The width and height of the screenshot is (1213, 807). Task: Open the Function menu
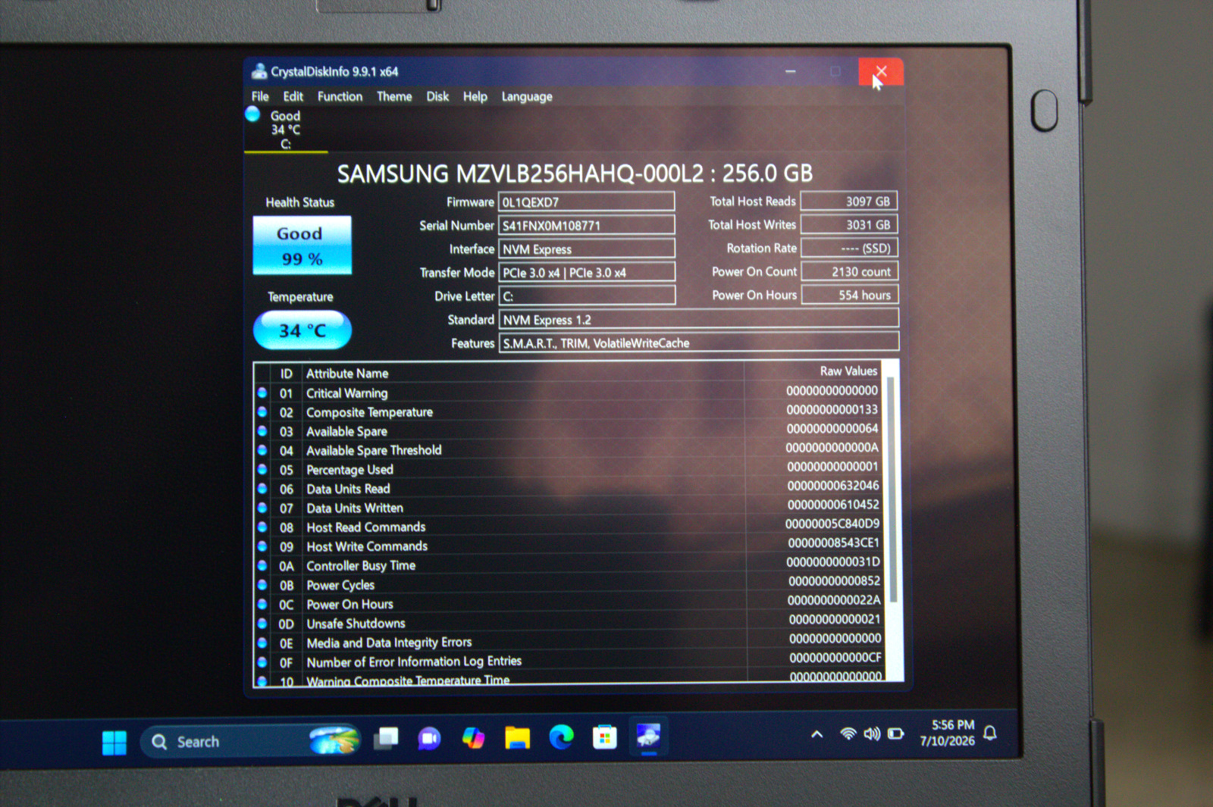pos(340,96)
